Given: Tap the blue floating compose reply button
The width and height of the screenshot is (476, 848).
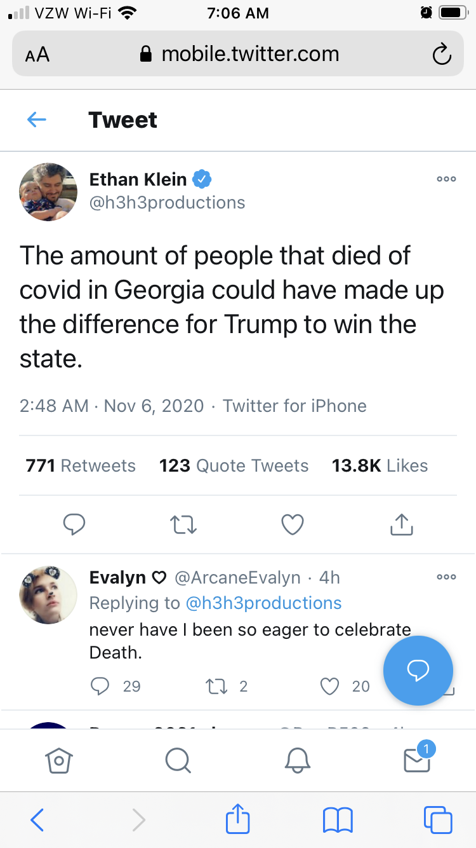Looking at the screenshot, I should [x=418, y=671].
